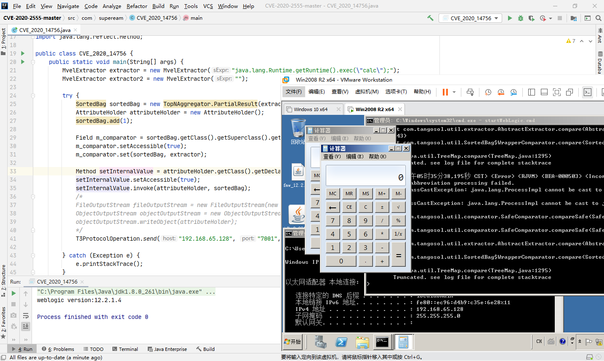
Task: Run with Coverage from the top toolbar
Action: coord(531,18)
